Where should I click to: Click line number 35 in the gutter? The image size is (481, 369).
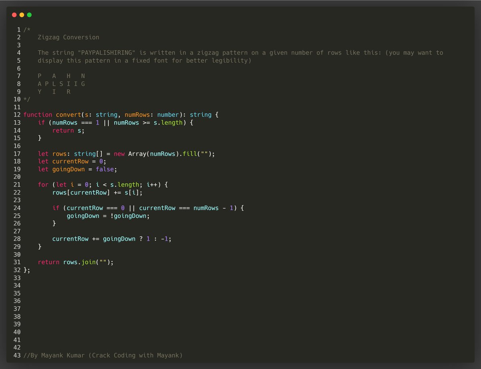coord(17,293)
